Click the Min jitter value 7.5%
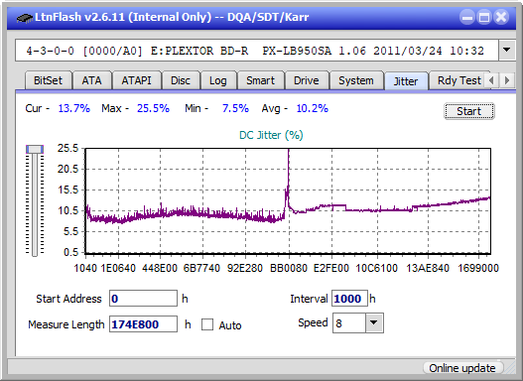The height and width of the screenshot is (381, 523). click(x=235, y=108)
